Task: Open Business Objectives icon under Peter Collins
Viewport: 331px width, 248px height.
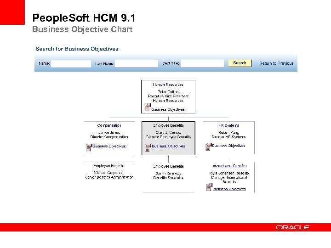Action: pyautogui.click(x=148, y=107)
